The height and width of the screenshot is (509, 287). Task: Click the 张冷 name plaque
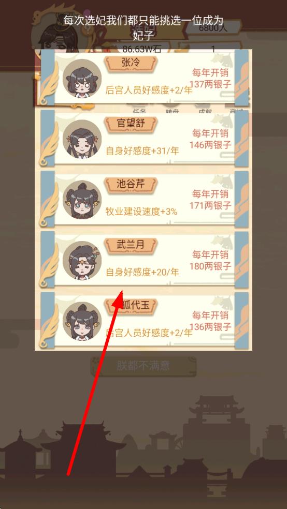click(131, 64)
